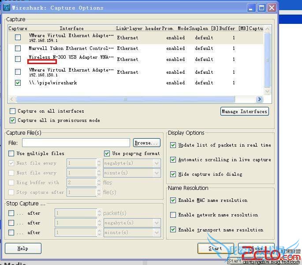Toggle Enable MAC name resolution

coord(173,200)
